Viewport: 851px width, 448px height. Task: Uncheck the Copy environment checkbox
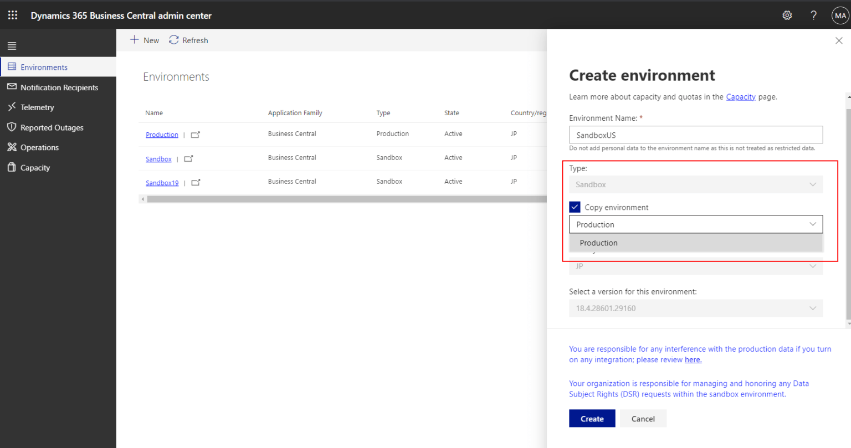(575, 207)
